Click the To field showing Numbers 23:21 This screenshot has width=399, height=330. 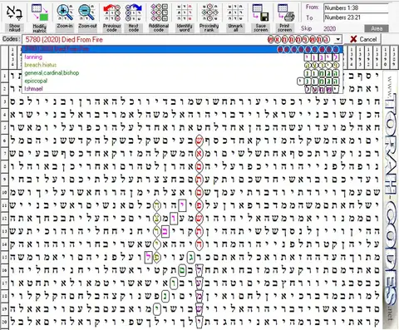[x=356, y=17]
